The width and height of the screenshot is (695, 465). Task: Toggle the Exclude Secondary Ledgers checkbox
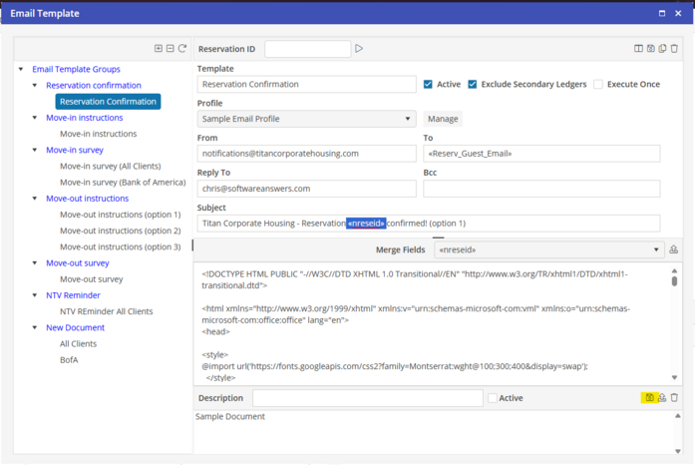coord(473,85)
